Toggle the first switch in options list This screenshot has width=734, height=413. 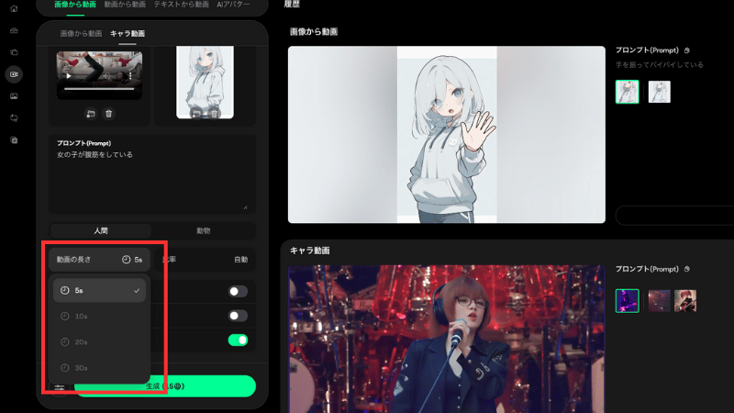click(x=238, y=291)
